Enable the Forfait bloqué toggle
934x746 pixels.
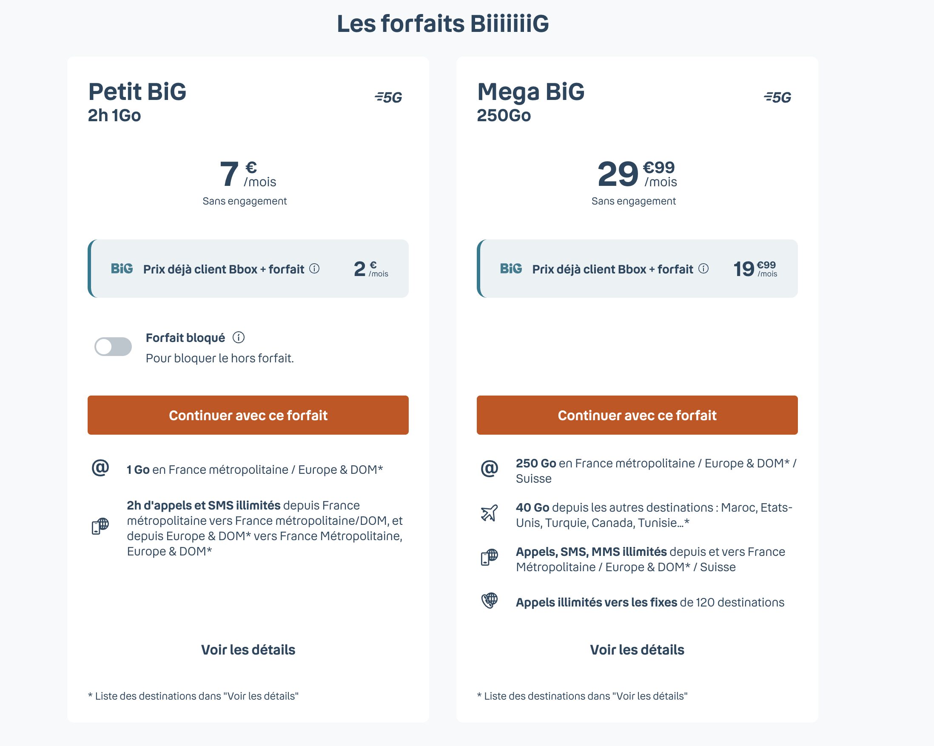click(x=113, y=347)
